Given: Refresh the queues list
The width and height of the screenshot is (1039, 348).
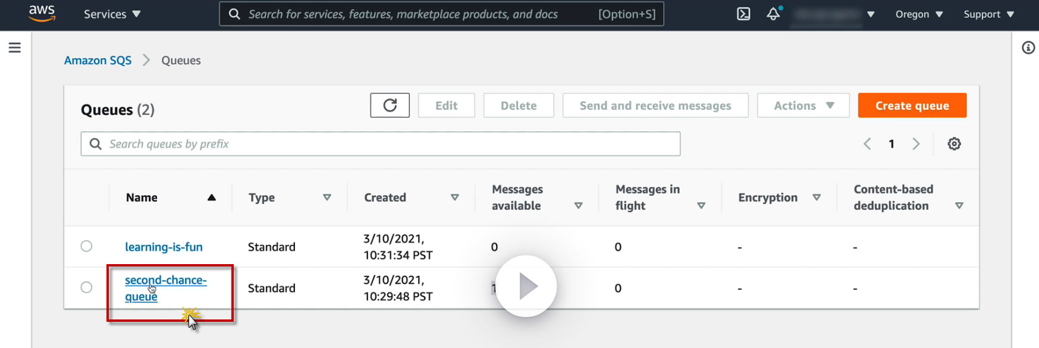Looking at the screenshot, I should (x=390, y=105).
